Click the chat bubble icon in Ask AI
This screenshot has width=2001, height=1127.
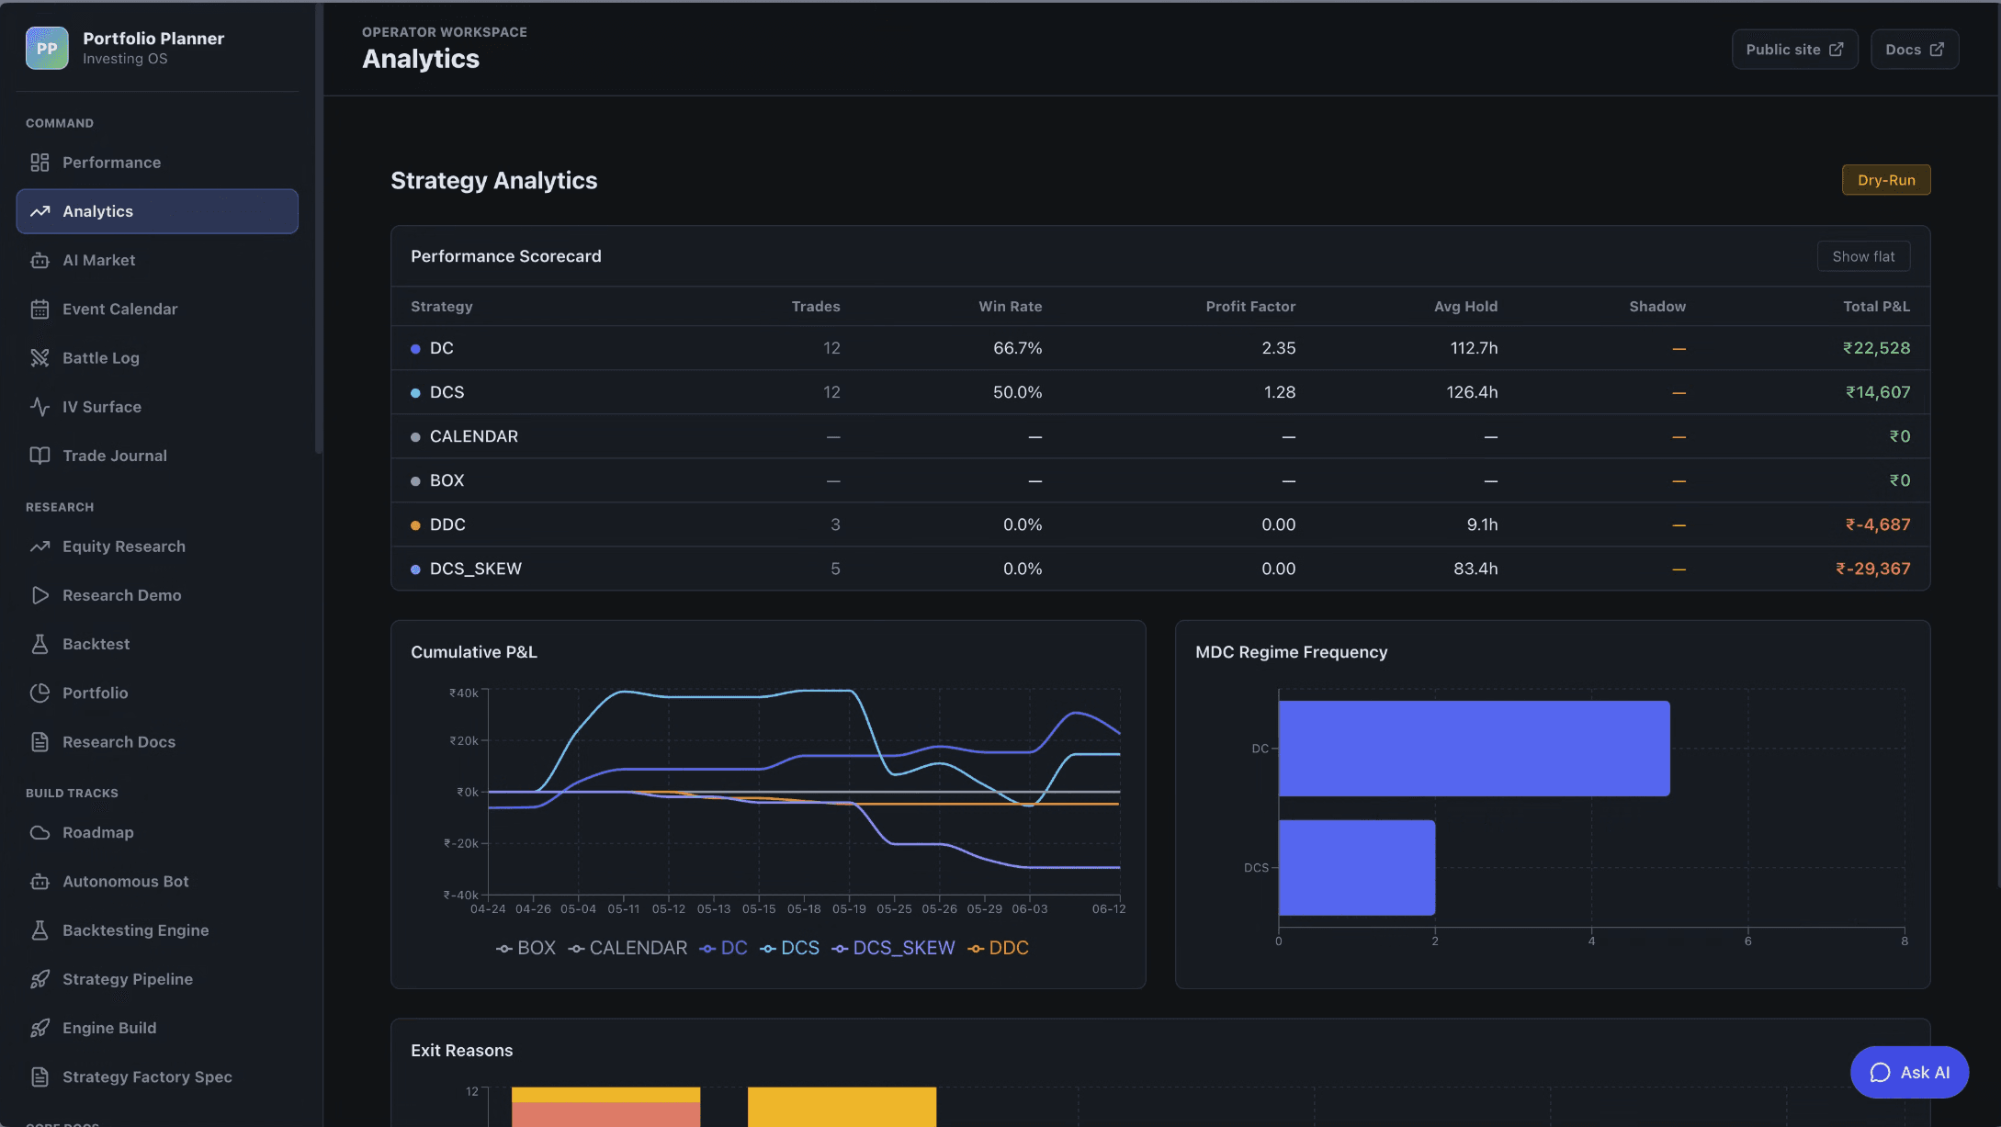(1880, 1072)
